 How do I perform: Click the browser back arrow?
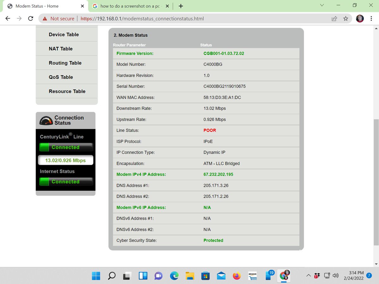[8, 19]
